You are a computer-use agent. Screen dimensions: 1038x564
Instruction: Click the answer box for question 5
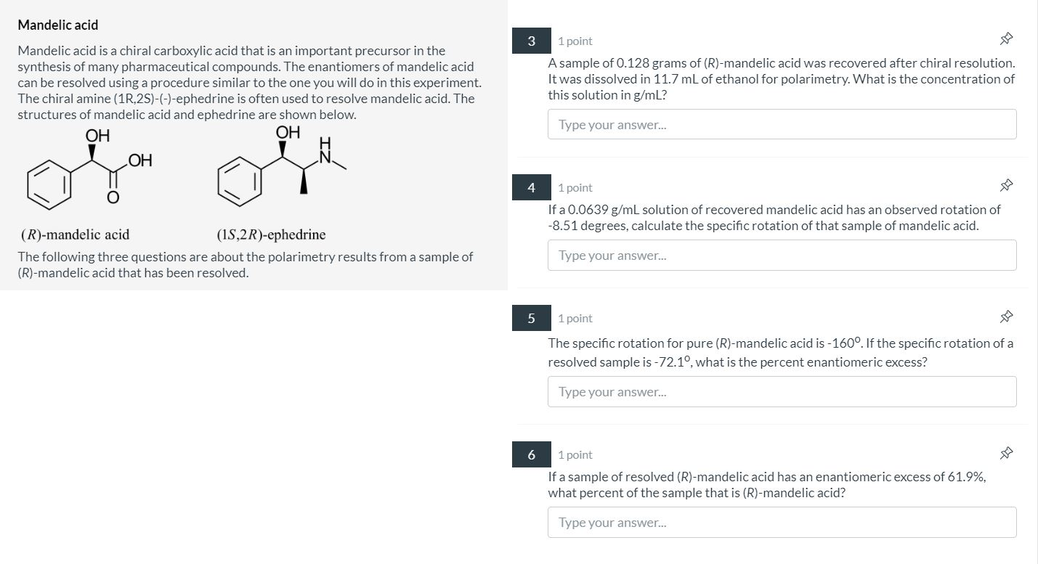782,391
